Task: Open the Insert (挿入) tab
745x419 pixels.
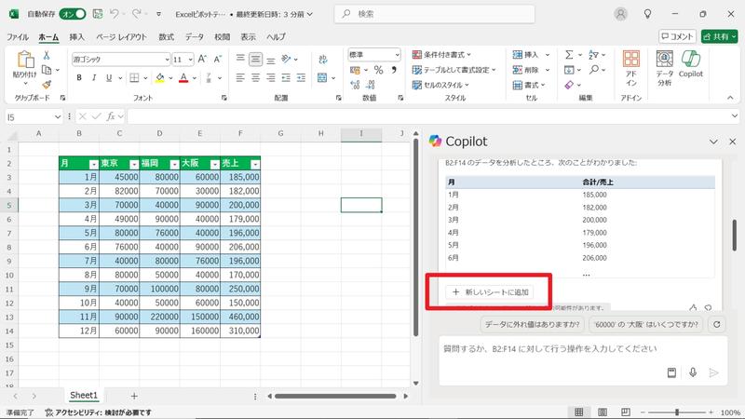Action: tap(76, 36)
